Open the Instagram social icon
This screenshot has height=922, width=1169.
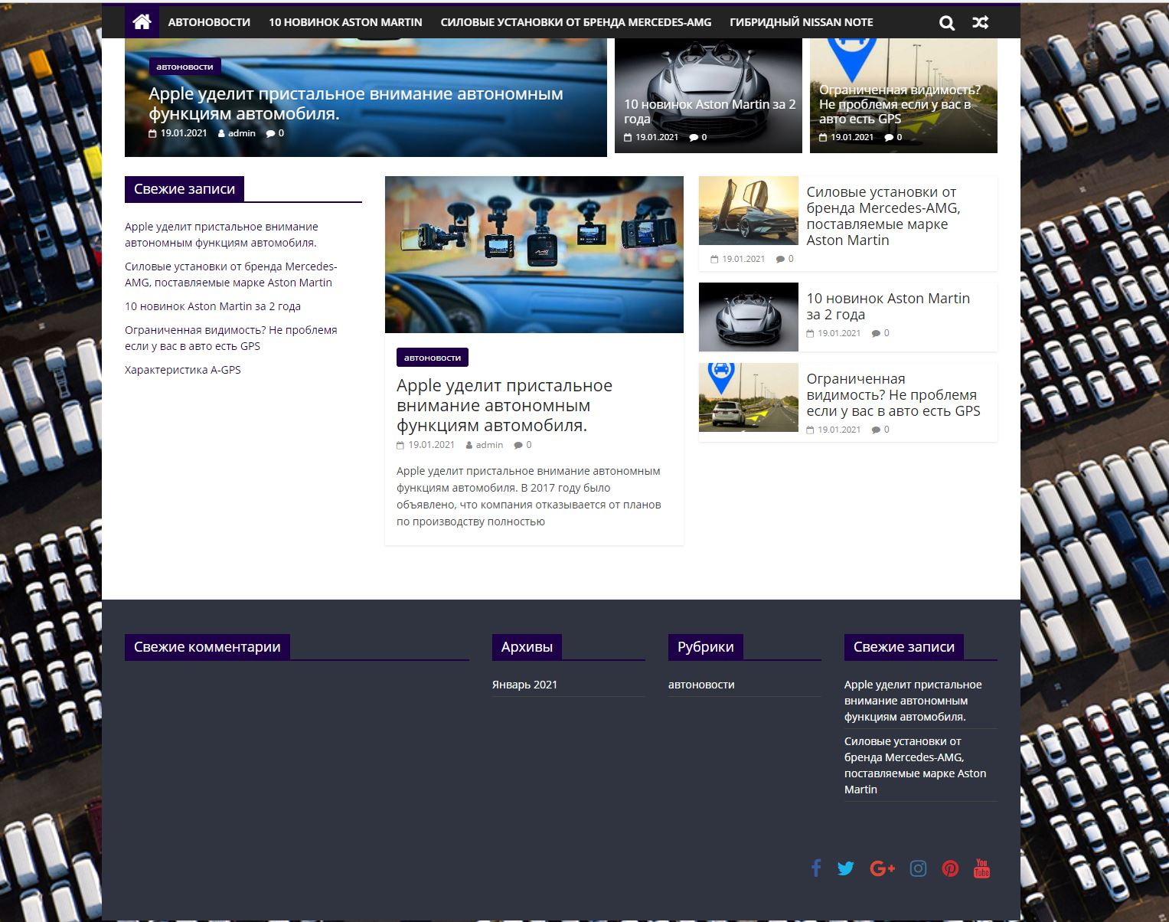pos(918,868)
